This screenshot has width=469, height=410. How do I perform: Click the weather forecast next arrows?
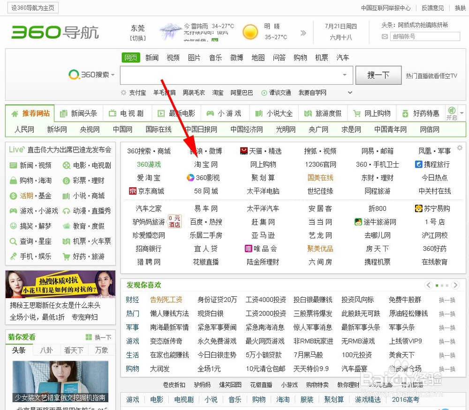(303, 33)
